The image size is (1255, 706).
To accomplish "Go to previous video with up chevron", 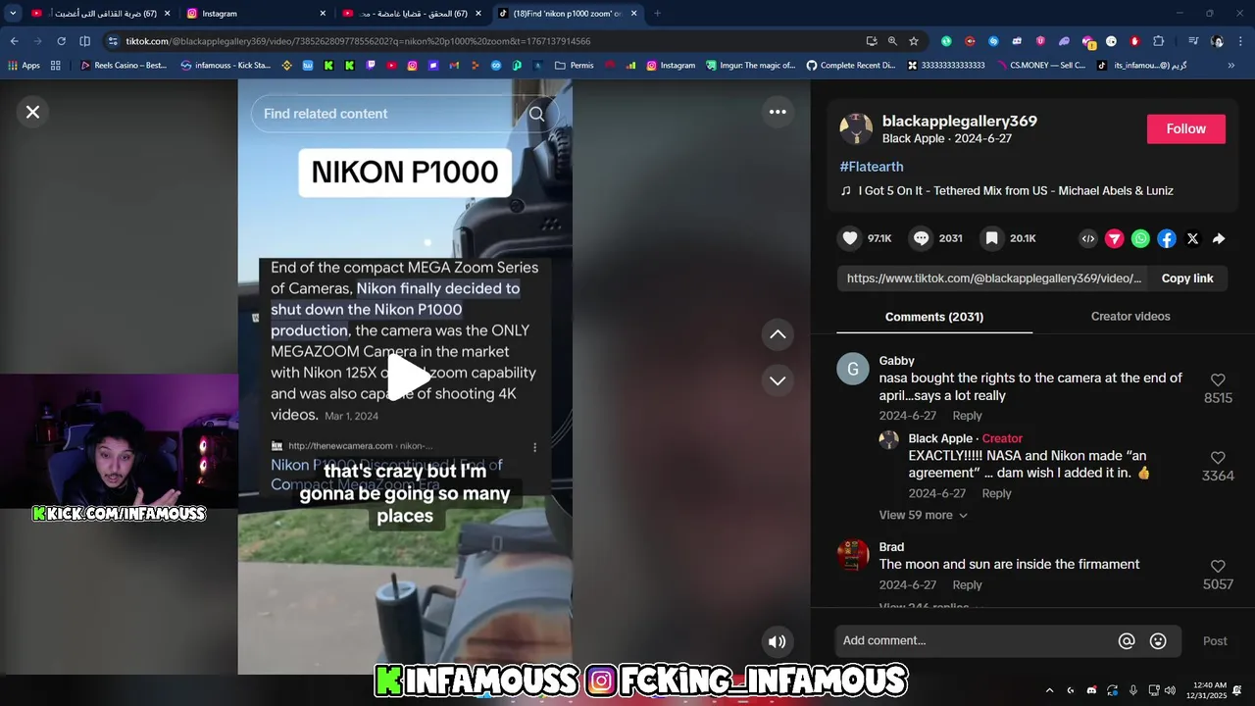I will pyautogui.click(x=778, y=334).
